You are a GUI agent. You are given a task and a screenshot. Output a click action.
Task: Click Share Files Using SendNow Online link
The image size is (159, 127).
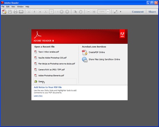[104, 59]
